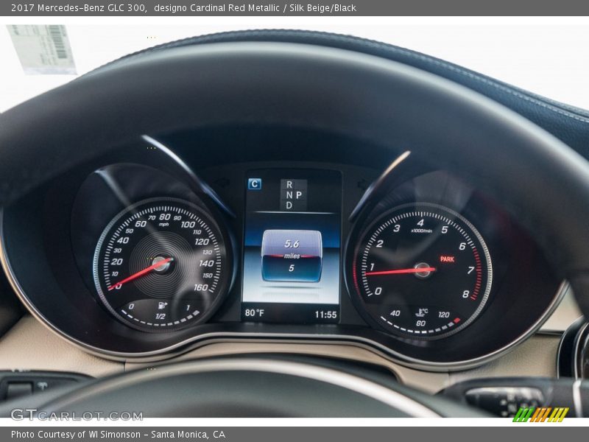Click the P gear indicator

click(x=299, y=195)
